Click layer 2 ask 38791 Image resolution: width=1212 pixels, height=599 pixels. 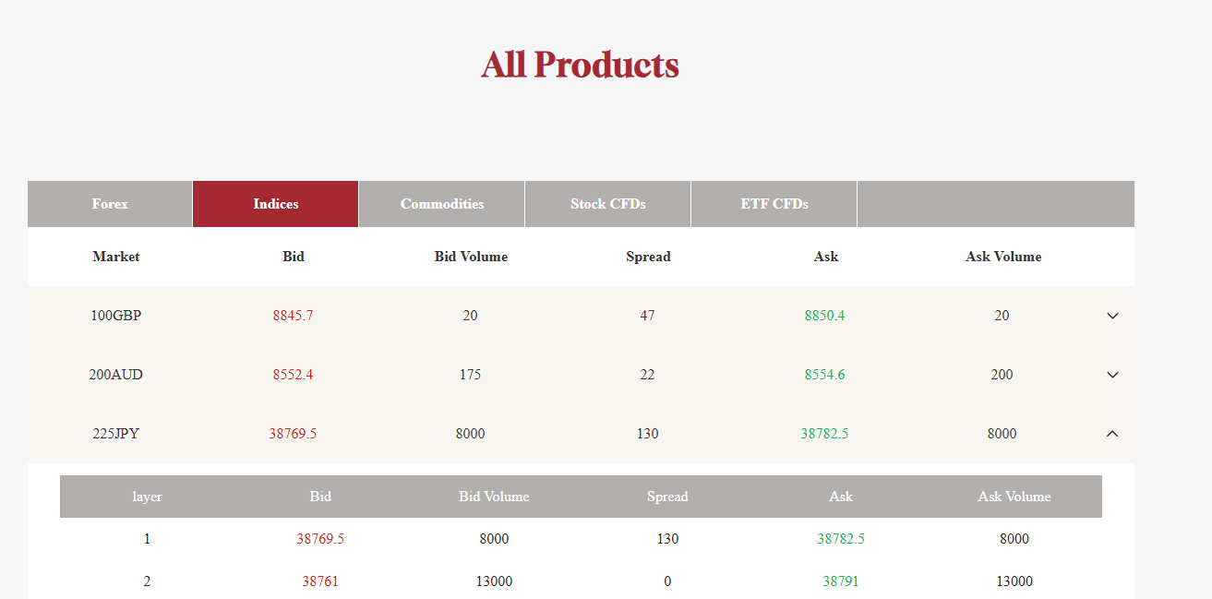[841, 581]
